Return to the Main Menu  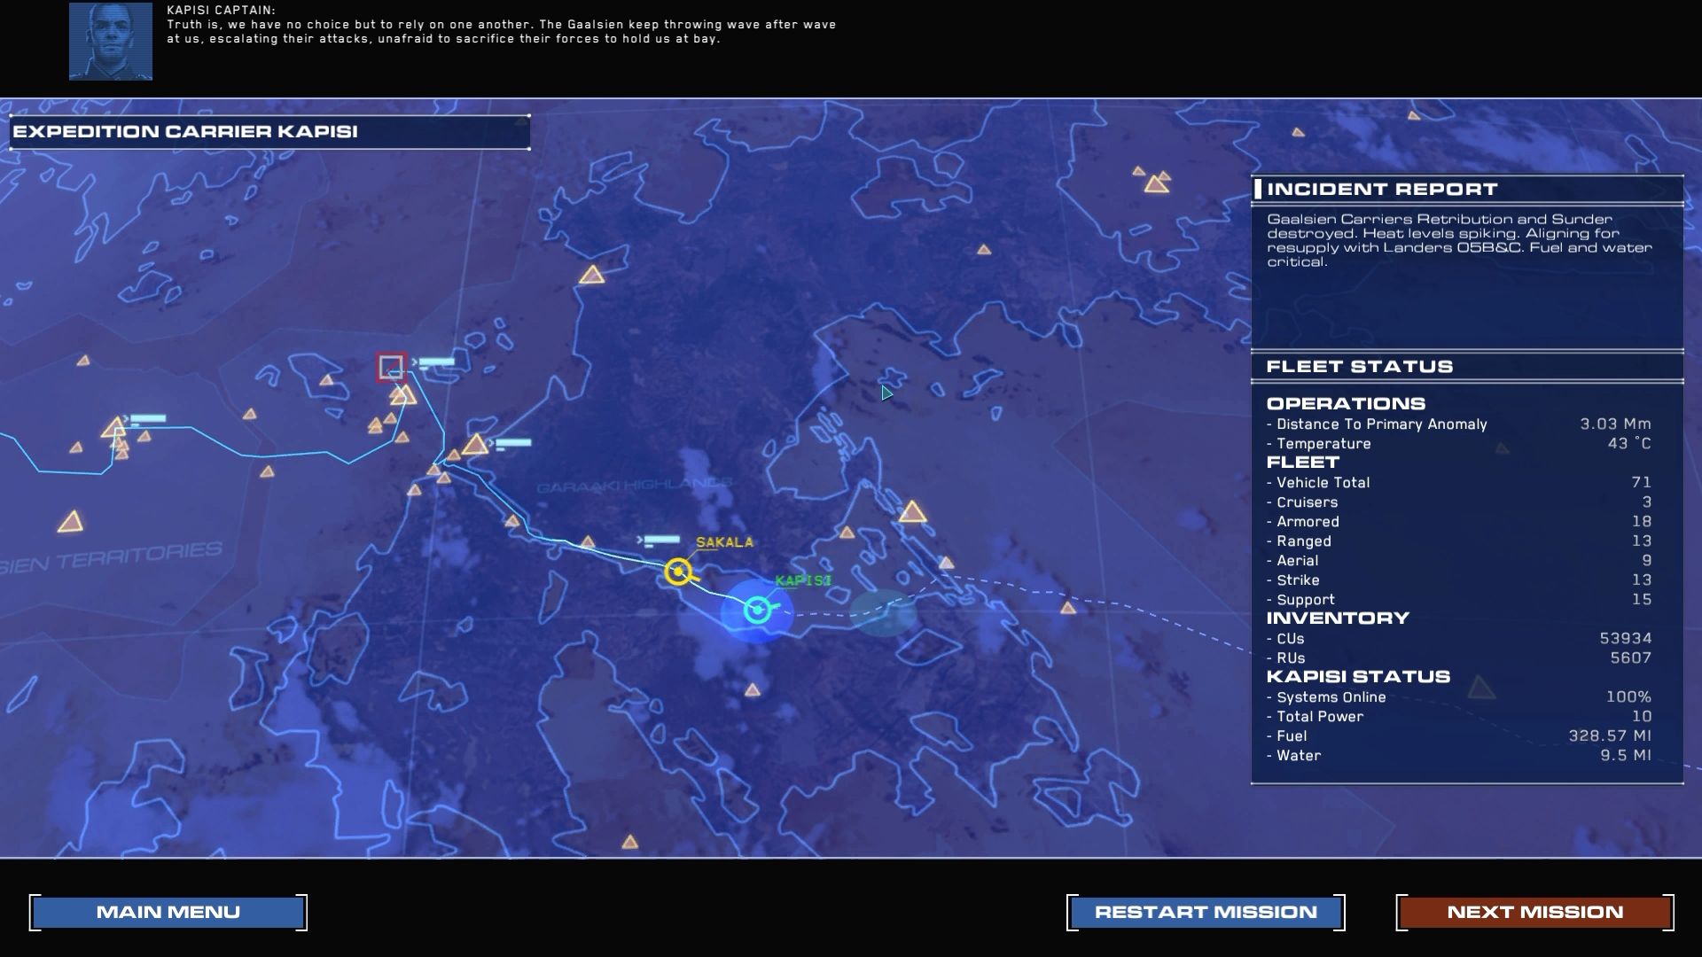click(x=168, y=912)
